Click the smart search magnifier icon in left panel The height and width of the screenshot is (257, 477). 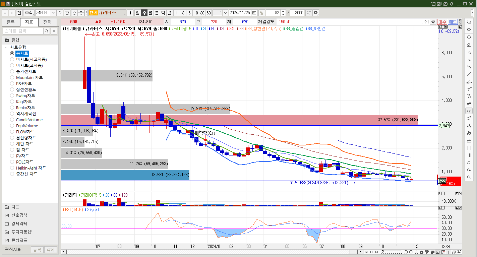click(46, 31)
